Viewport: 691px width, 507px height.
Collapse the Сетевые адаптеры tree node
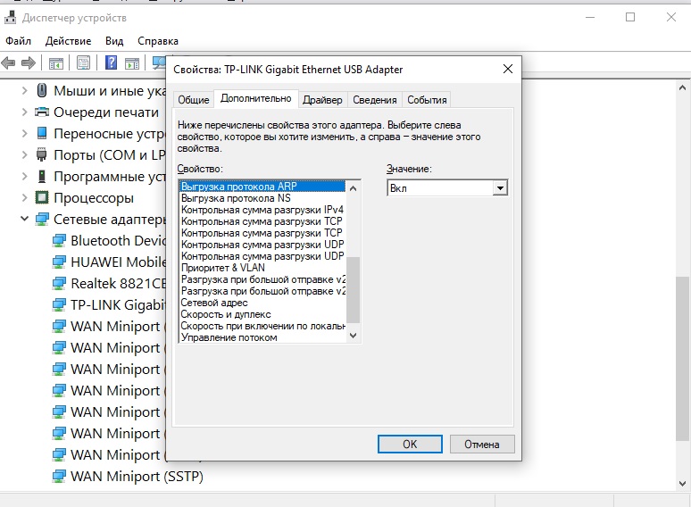[24, 220]
